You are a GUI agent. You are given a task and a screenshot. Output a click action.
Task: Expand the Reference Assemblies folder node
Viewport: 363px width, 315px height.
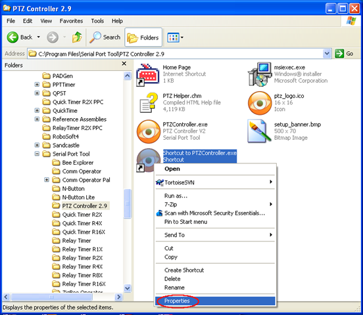[37, 119]
